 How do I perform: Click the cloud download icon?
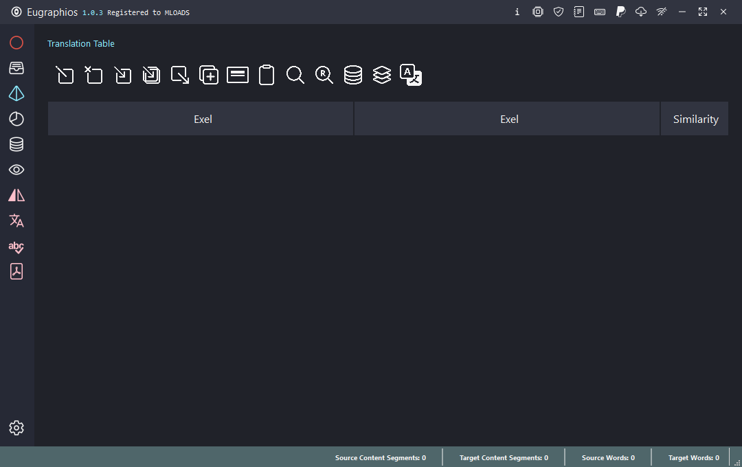click(641, 12)
